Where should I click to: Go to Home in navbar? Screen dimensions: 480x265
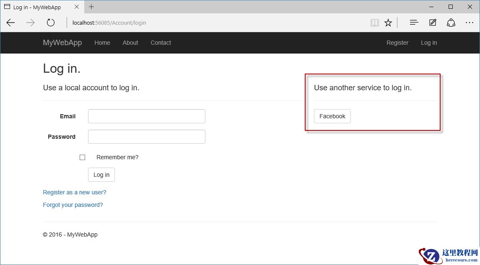pyautogui.click(x=102, y=43)
